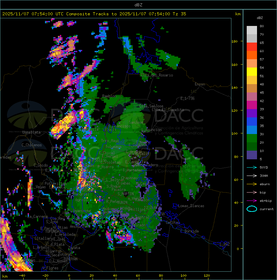The height and width of the screenshot is (280, 277).
Task: Click the Catitas map label
Action: [x=173, y=222]
